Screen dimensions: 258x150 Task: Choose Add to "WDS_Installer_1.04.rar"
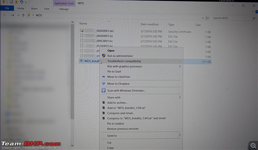pyautogui.click(x=126, y=108)
